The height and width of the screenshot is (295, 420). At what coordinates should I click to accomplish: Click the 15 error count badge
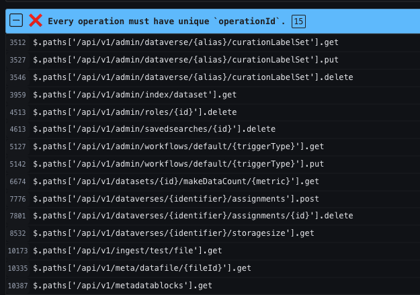pos(299,22)
